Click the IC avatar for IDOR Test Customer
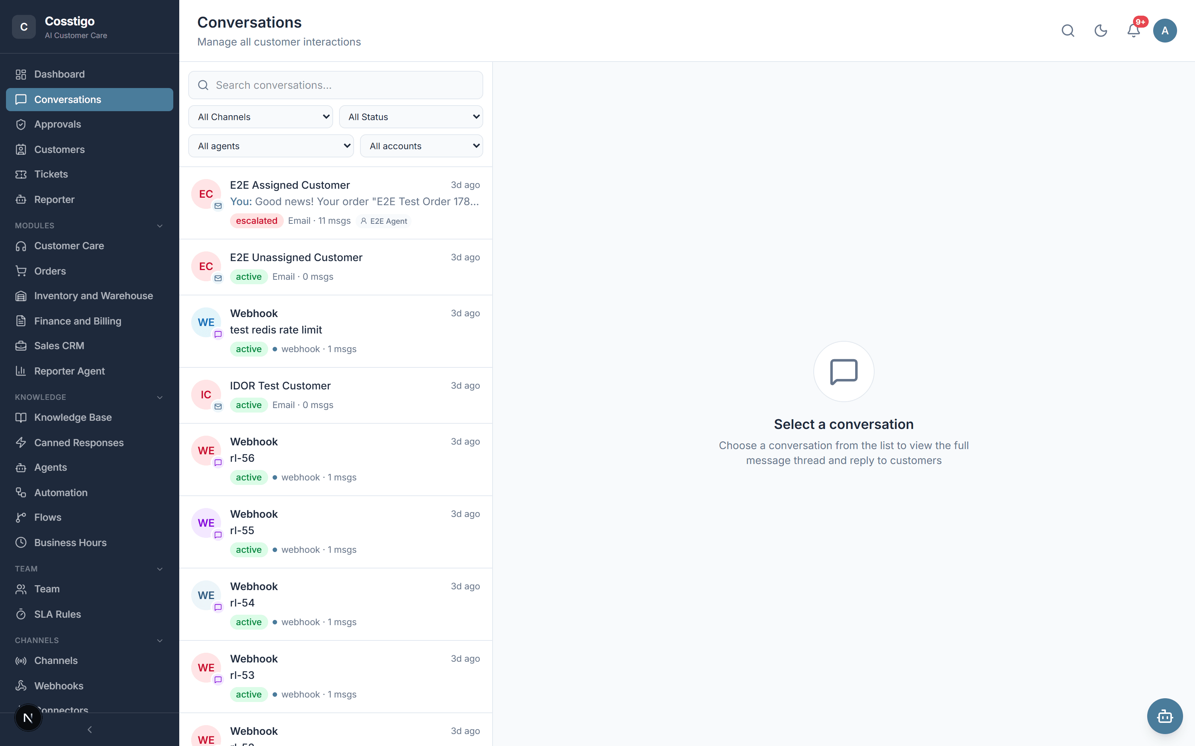Screen dimensions: 1195x746 [x=206, y=395]
